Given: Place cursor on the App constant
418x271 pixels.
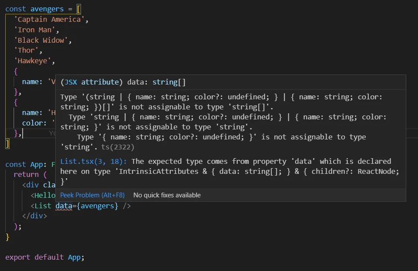Looking at the screenshot, I should click(x=35, y=164).
